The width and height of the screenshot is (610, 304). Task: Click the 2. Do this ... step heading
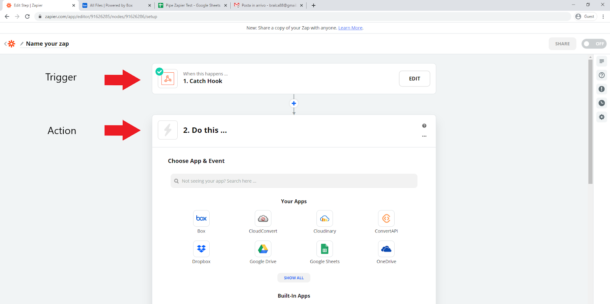[205, 130]
